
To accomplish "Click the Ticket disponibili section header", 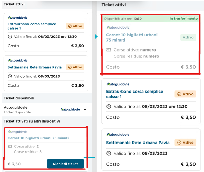I will pos(19,98).
